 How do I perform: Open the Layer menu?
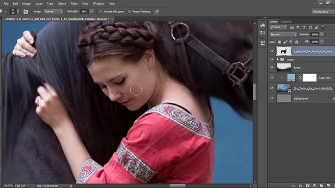39,4
